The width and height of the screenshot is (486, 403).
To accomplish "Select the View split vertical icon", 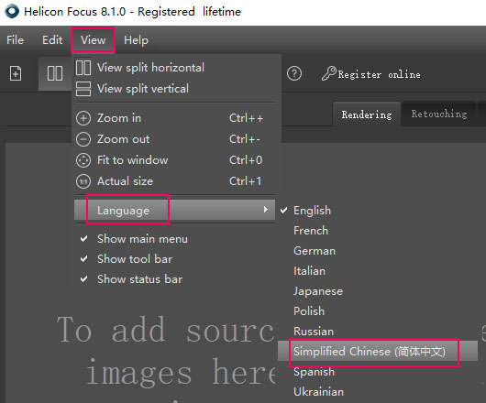I will 83,89.
